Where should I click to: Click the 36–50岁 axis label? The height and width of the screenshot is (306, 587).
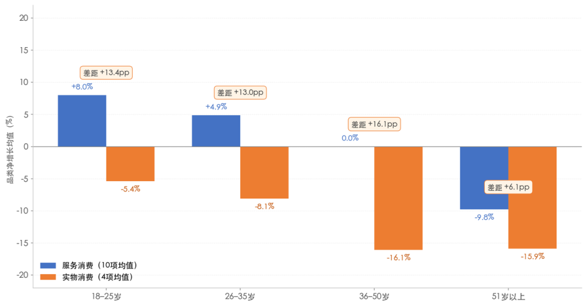point(374,297)
